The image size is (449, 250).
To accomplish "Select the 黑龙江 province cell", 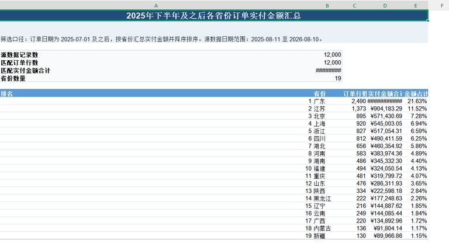I will tap(327, 198).
